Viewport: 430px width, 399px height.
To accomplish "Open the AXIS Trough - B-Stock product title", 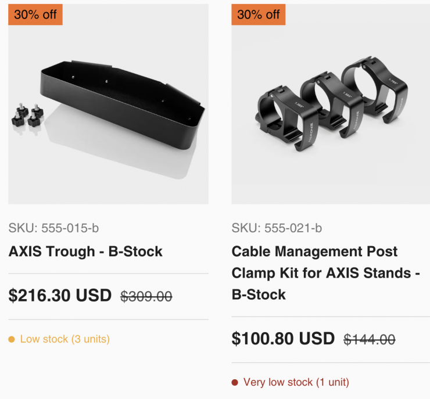I will pos(85,251).
